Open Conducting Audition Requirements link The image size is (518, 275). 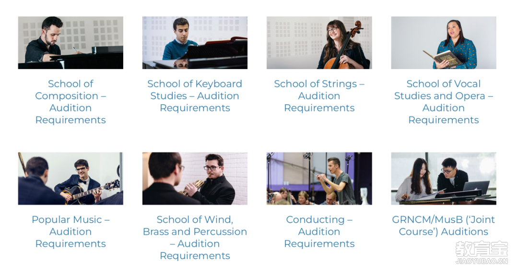coord(319,232)
